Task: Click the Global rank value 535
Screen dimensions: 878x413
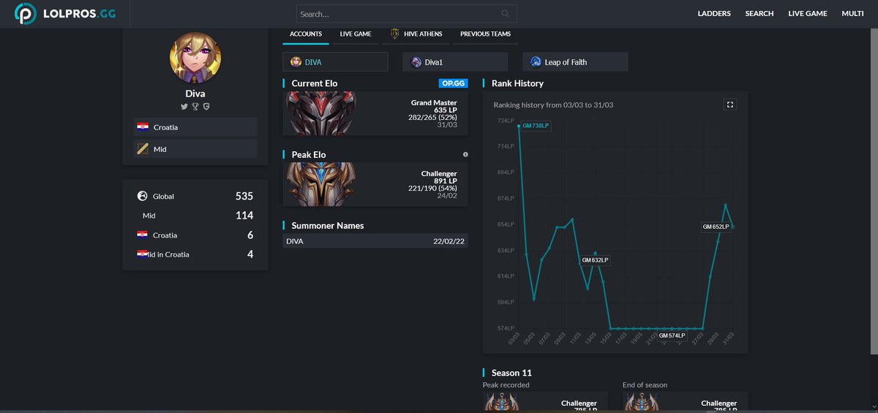Action: coord(244,196)
